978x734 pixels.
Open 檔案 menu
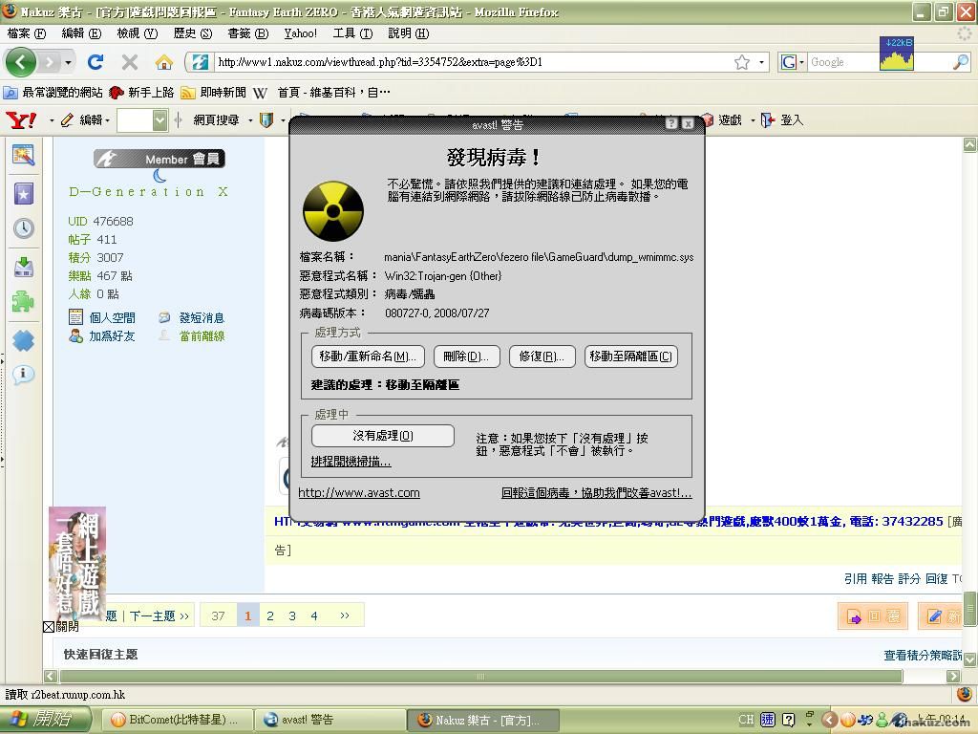click(26, 33)
